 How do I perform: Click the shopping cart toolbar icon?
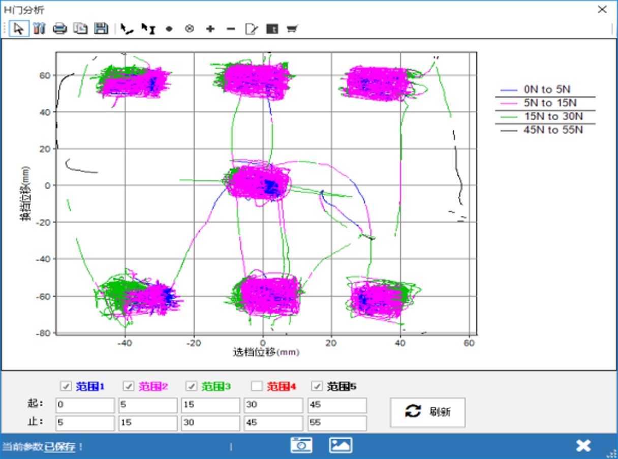(x=292, y=29)
